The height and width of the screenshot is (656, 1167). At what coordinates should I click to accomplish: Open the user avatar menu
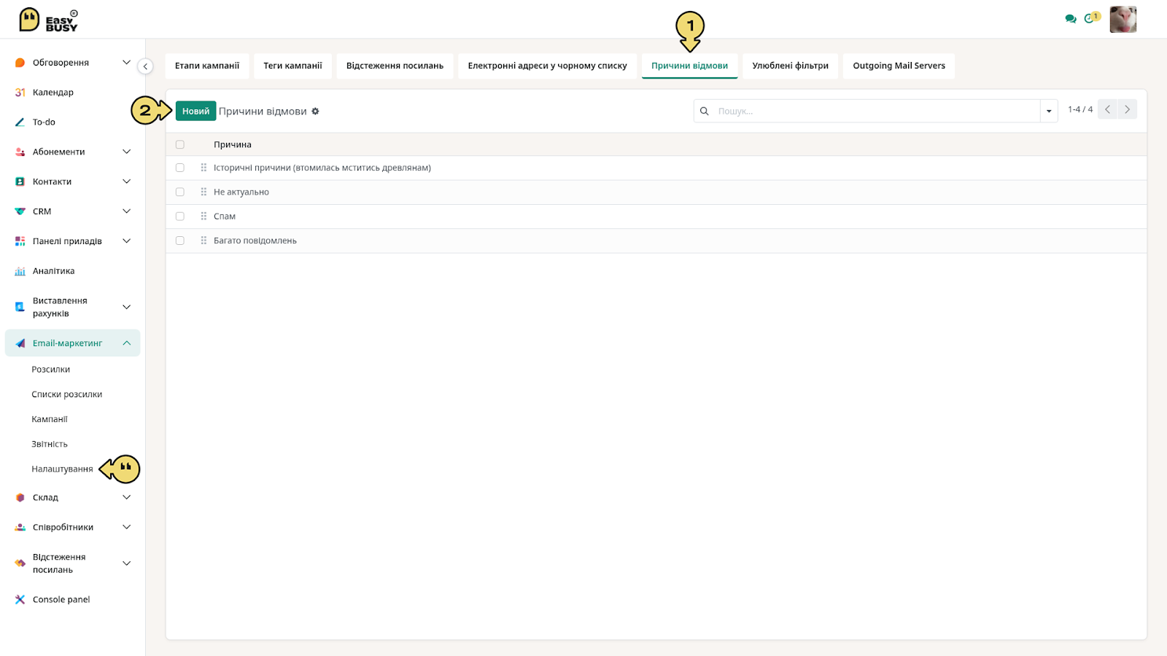pyautogui.click(x=1123, y=20)
